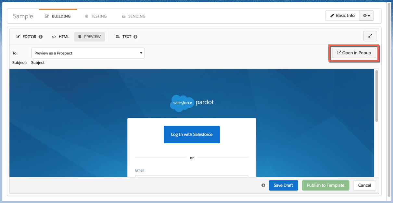Click the Salesforce Pardot logo

coord(192,103)
